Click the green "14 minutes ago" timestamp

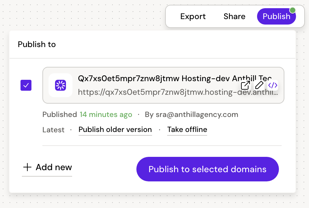106,115
